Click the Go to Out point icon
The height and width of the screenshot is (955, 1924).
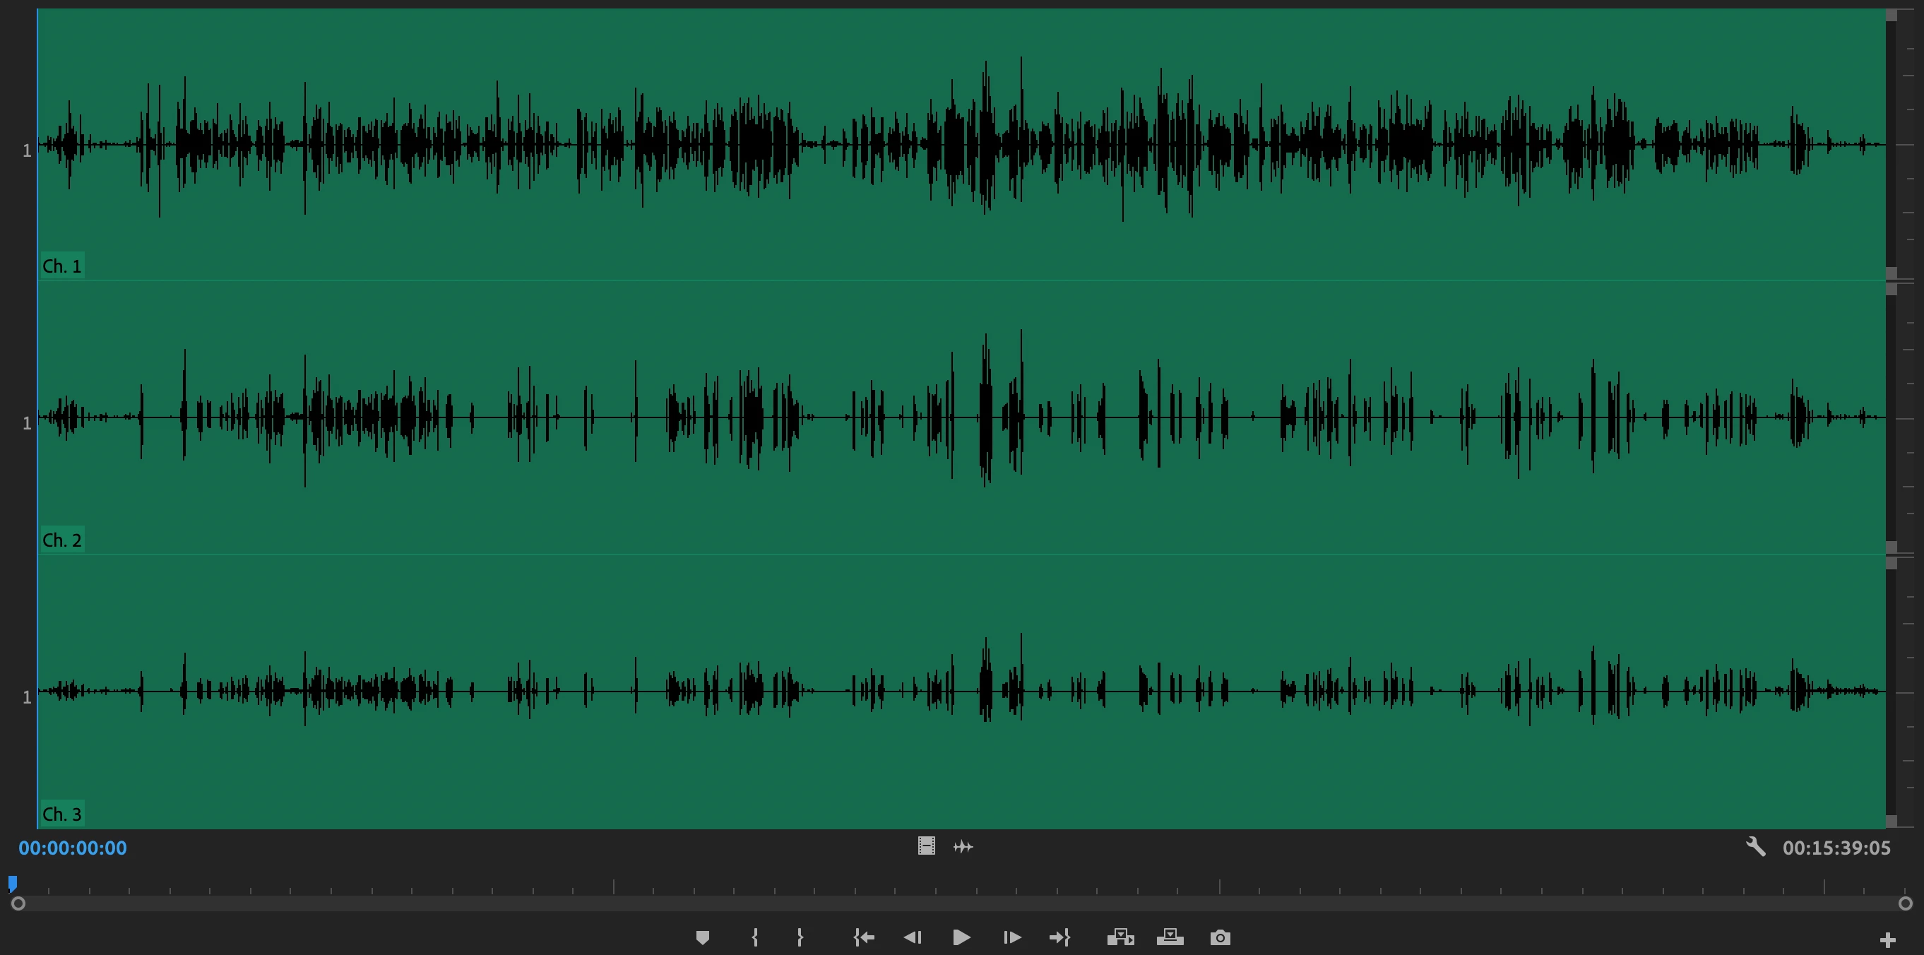[x=1060, y=937]
